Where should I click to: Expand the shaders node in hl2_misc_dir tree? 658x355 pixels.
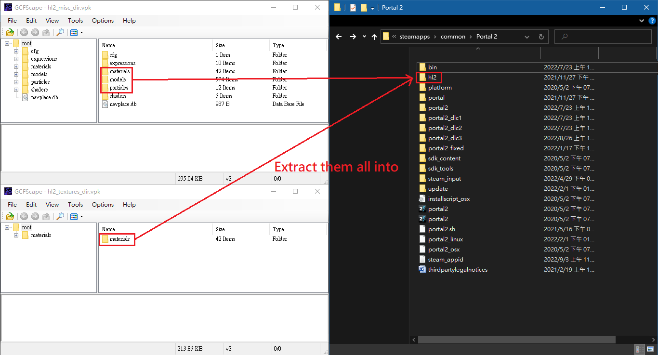[x=16, y=90]
